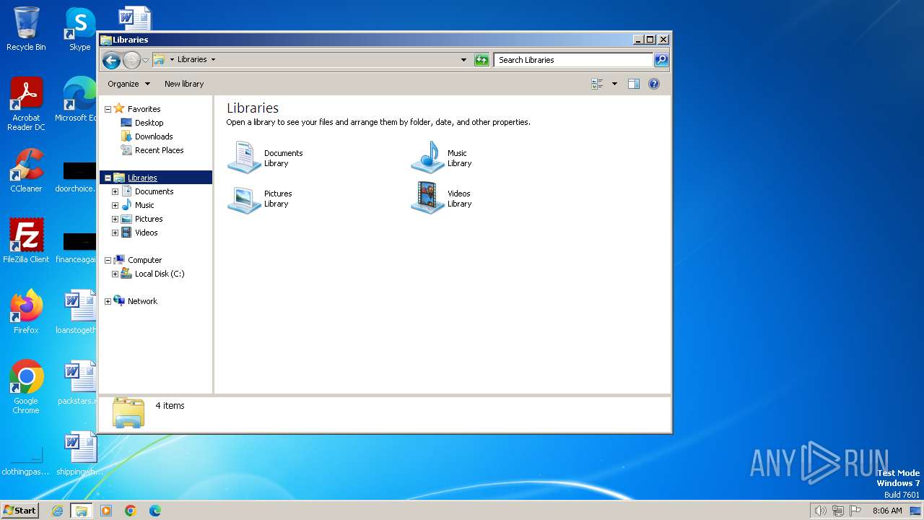
Task: Click the New library button
Action: pyautogui.click(x=184, y=84)
